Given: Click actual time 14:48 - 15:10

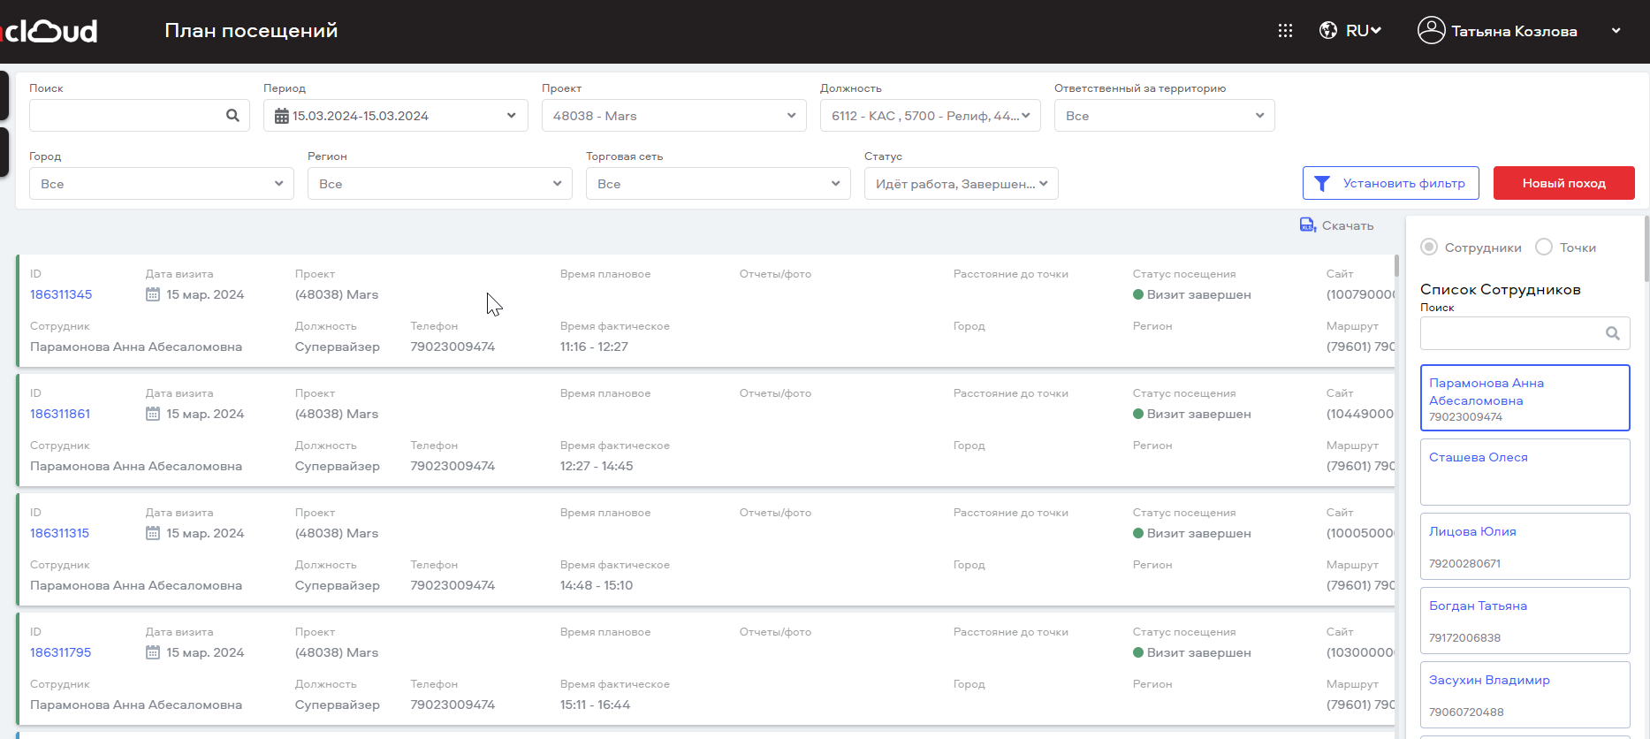Looking at the screenshot, I should [x=597, y=585].
